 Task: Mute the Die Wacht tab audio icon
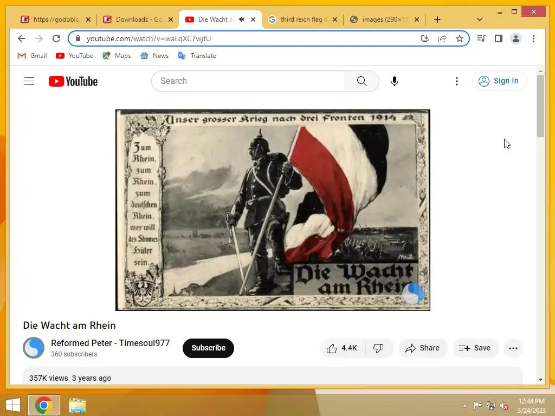[x=241, y=19]
